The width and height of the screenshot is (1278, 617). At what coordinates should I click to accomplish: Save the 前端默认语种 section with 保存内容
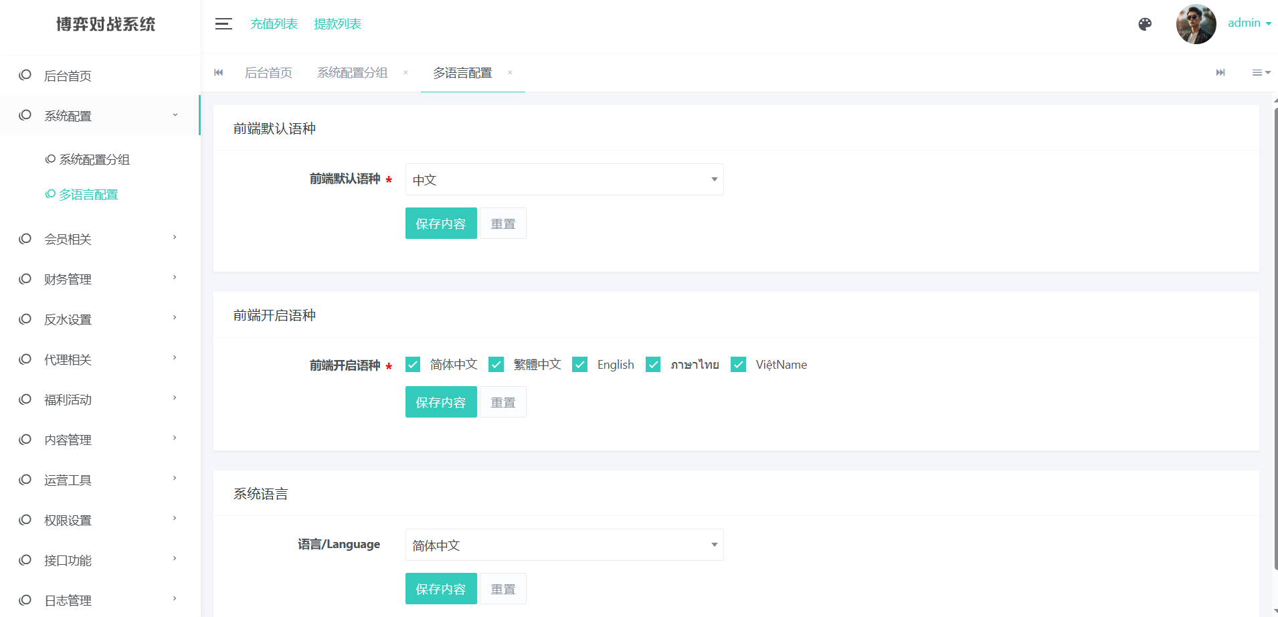coord(441,223)
